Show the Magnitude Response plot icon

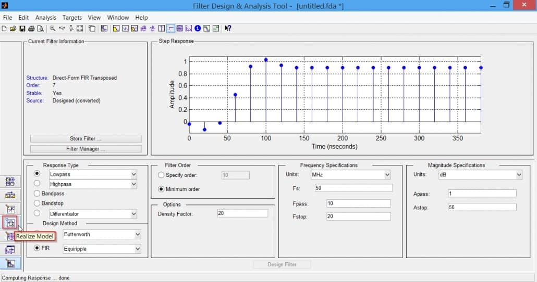coord(116,29)
